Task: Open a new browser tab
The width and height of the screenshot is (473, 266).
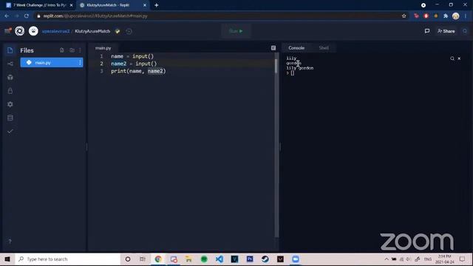Action: click(x=156, y=5)
